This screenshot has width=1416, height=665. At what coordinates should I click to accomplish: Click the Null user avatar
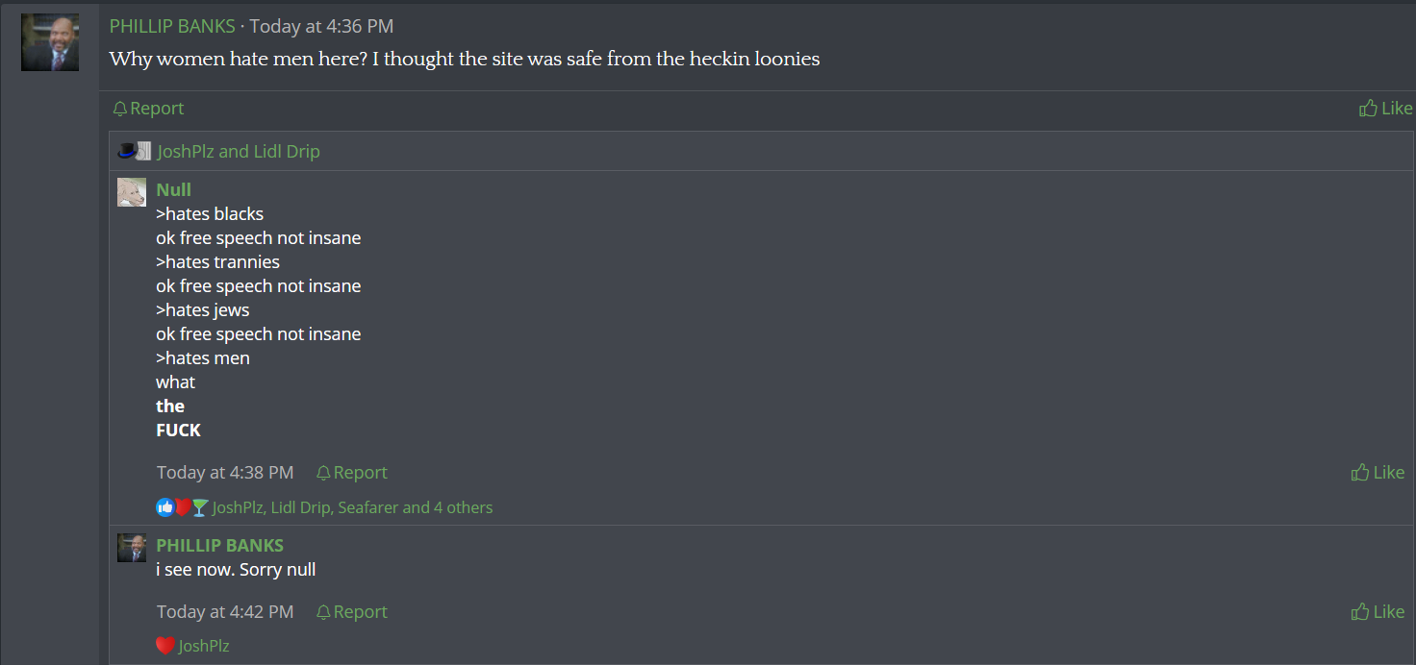point(132,192)
